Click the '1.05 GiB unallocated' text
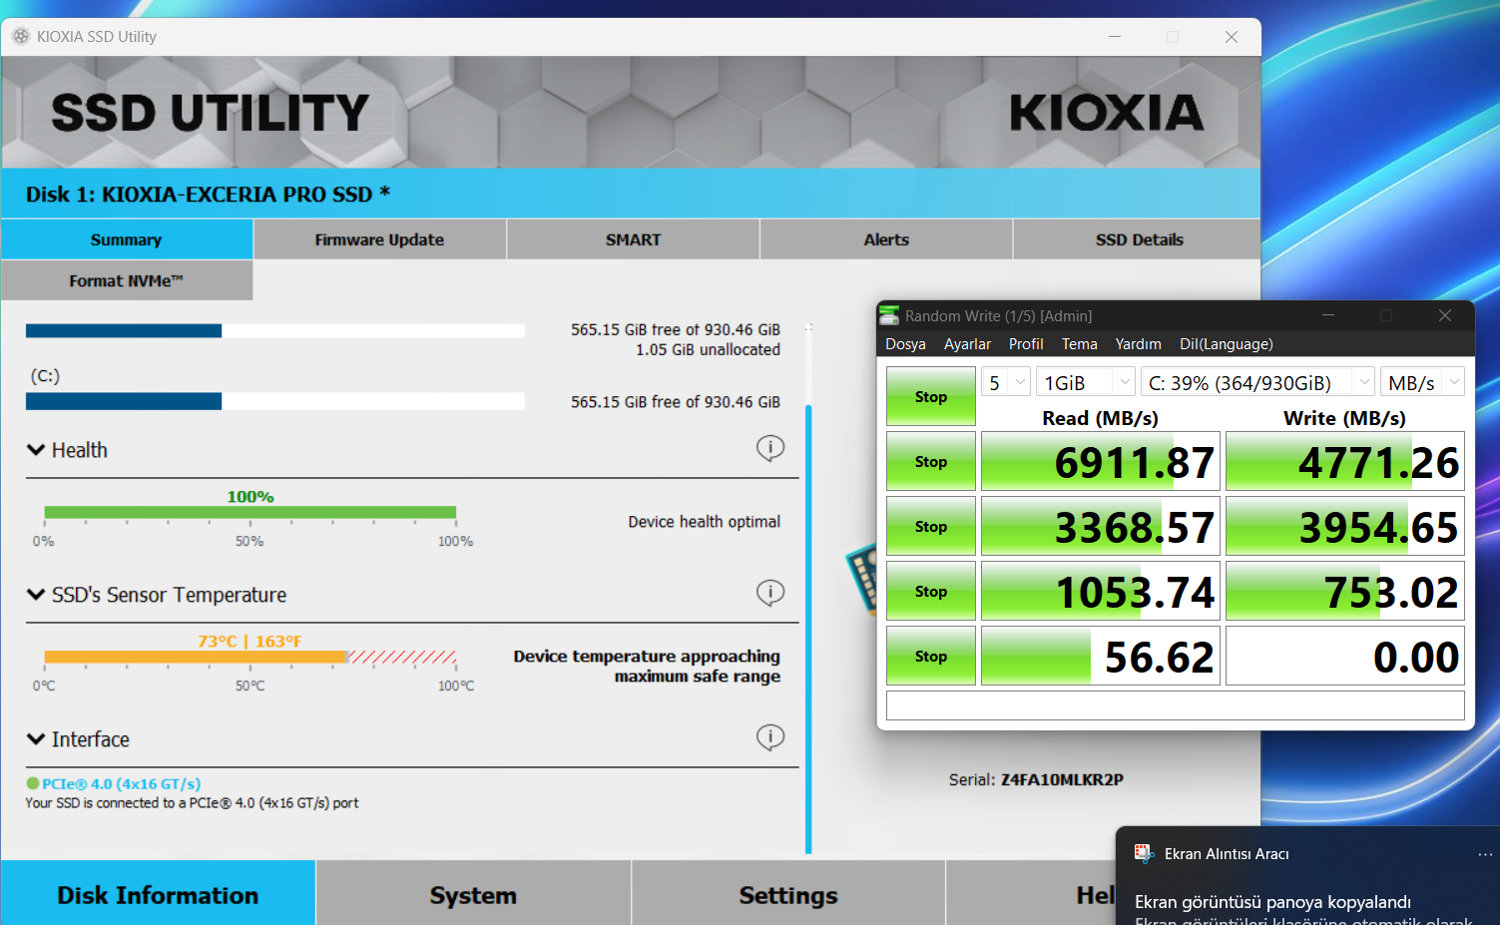This screenshot has height=925, width=1500. (708, 350)
